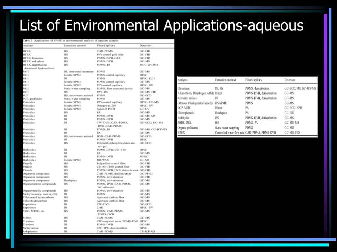Select 'CW-TPR, derivatization' fiber entry

pyautogui.click(x=112, y=228)
